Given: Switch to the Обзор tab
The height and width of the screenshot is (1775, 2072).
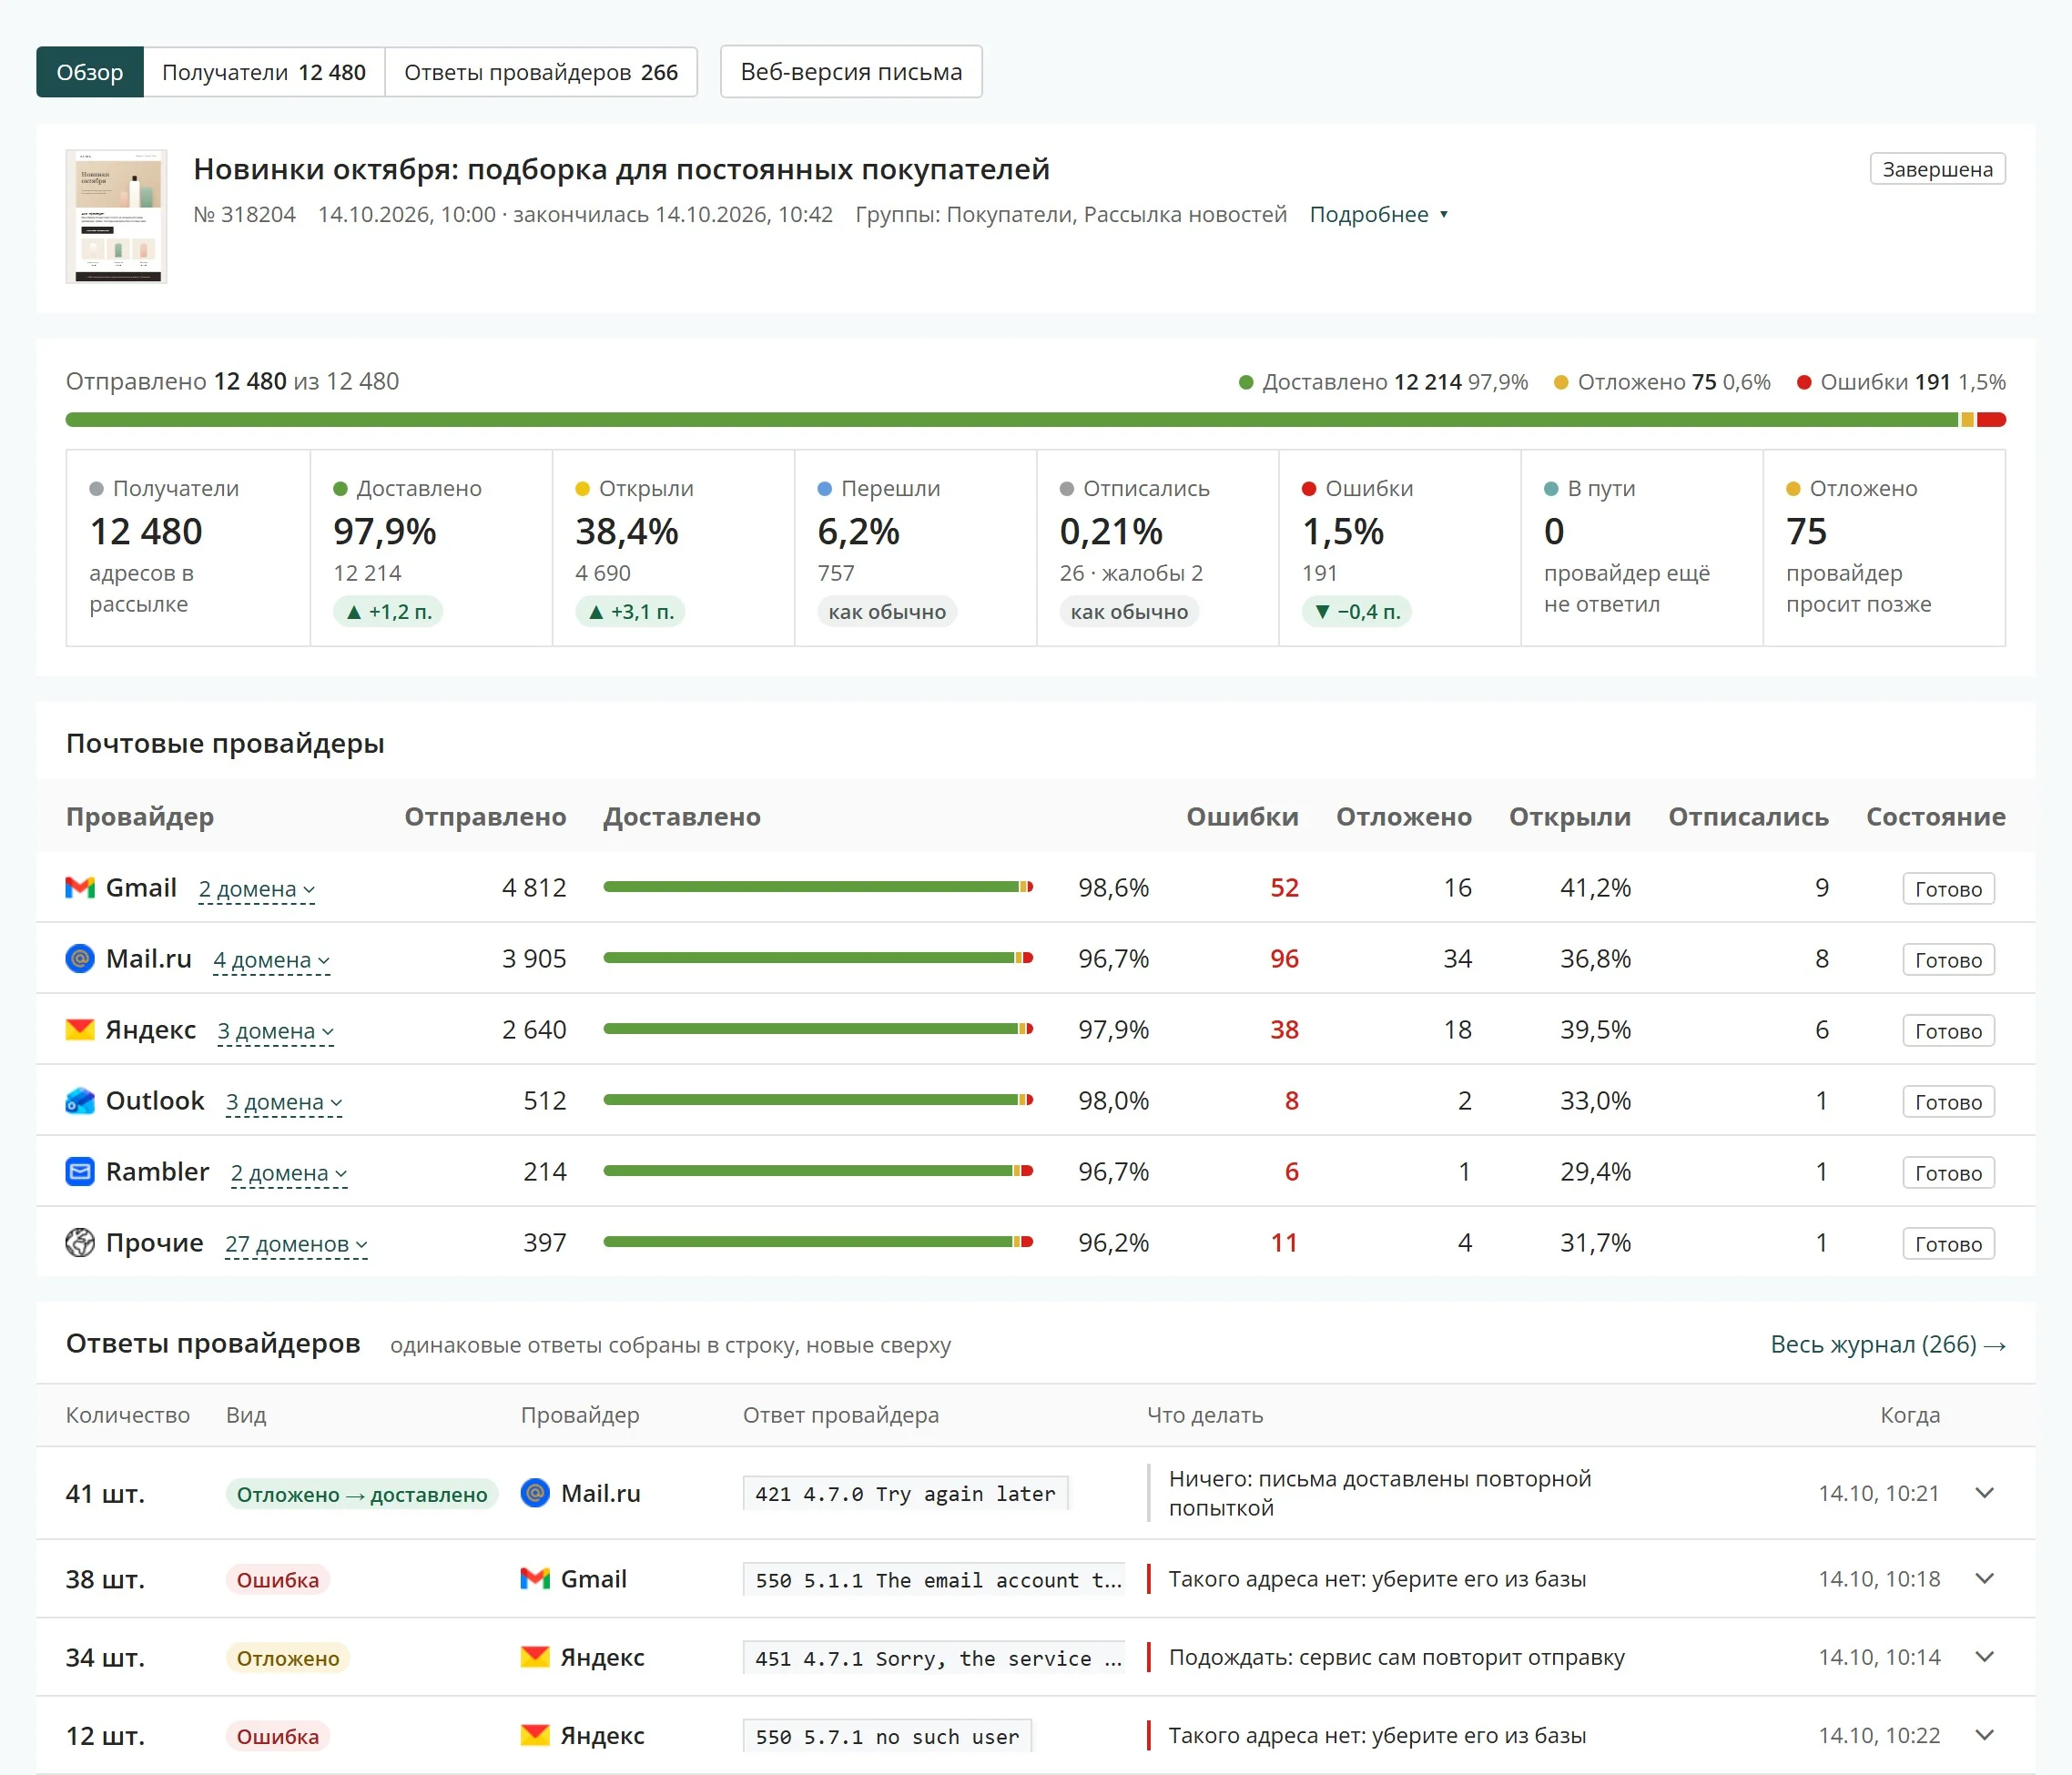Looking at the screenshot, I should [90, 72].
